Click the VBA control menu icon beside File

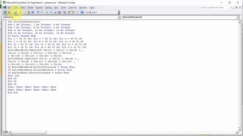[5, 8]
